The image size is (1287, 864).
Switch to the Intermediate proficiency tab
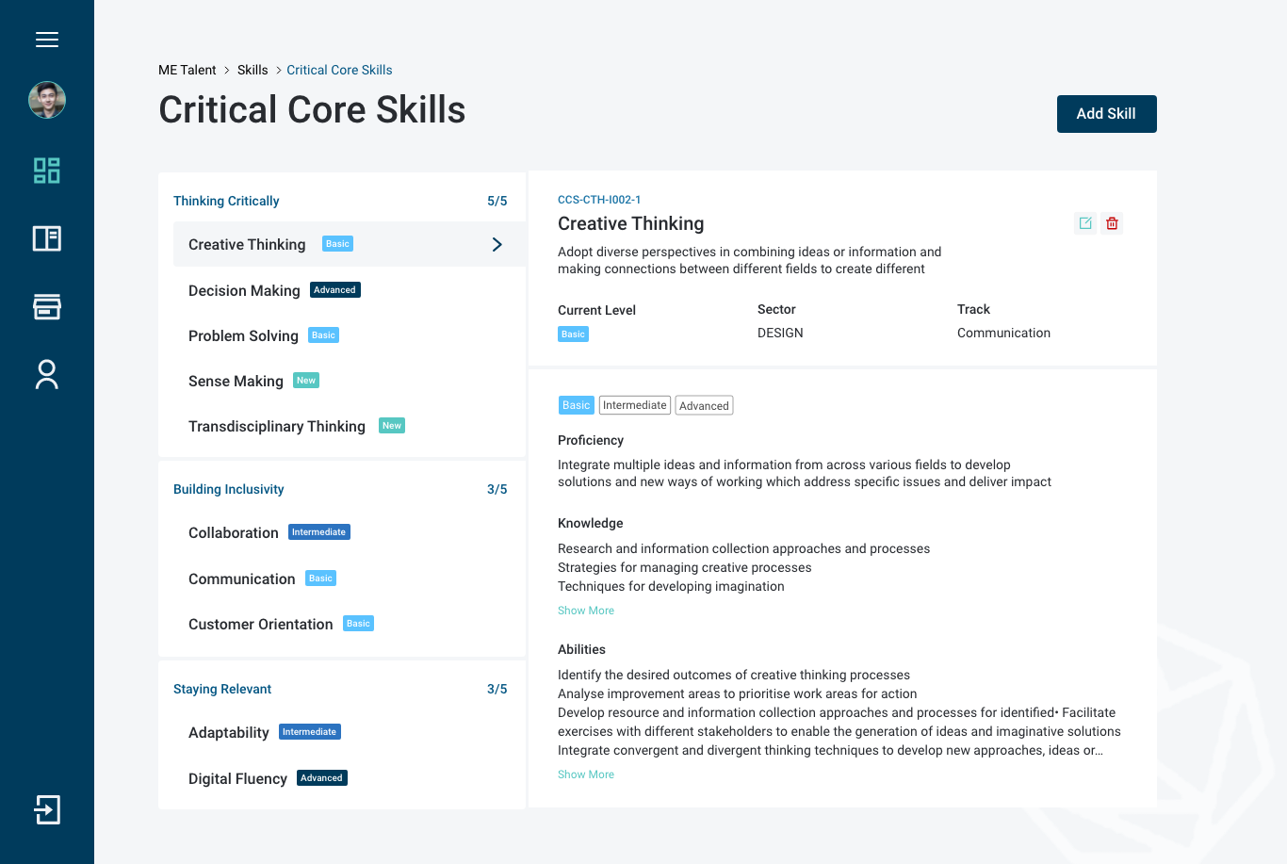pos(634,405)
